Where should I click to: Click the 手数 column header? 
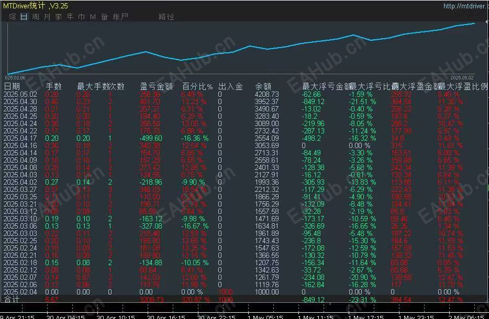point(53,86)
